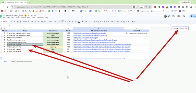Open vertical align dropdown

(99, 22)
